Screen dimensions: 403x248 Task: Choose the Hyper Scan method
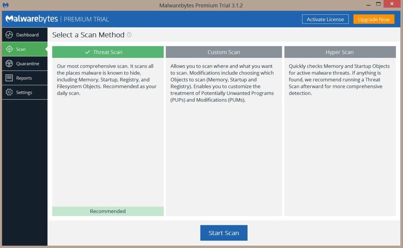pos(340,52)
